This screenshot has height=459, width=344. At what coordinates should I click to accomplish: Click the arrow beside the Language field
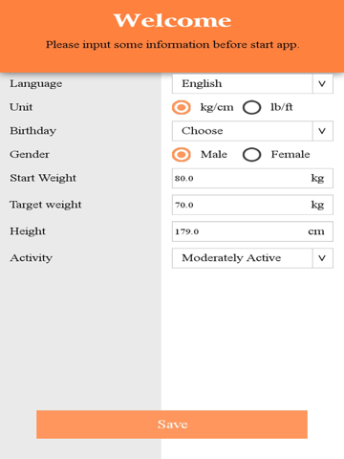(x=322, y=83)
